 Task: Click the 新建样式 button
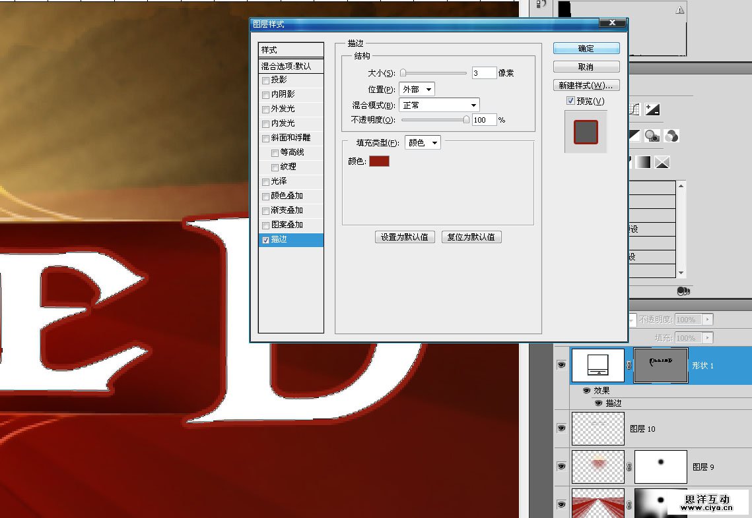tap(586, 86)
